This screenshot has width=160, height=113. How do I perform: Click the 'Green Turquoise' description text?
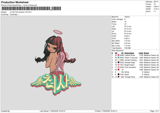tap(131, 58)
